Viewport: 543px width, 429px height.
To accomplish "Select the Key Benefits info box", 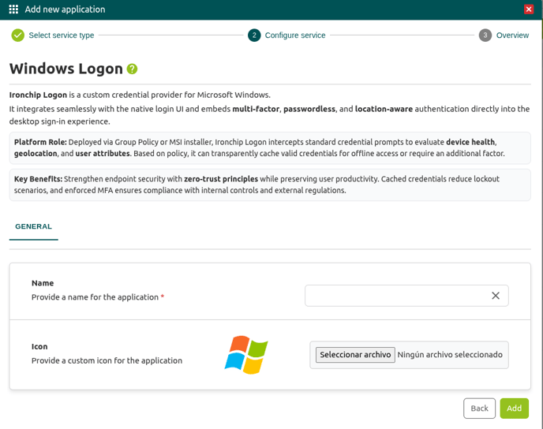I will (x=270, y=185).
